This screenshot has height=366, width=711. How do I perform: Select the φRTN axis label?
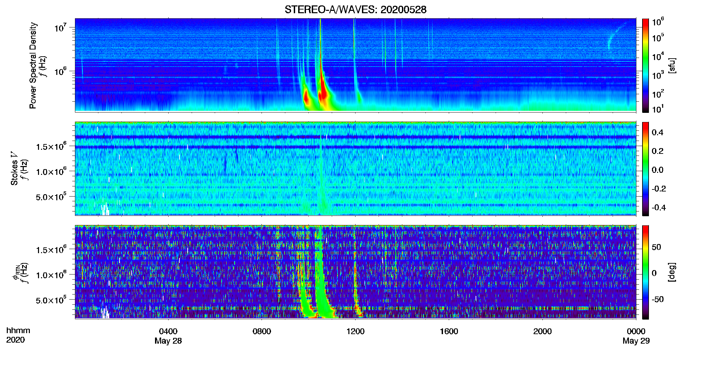(16, 272)
